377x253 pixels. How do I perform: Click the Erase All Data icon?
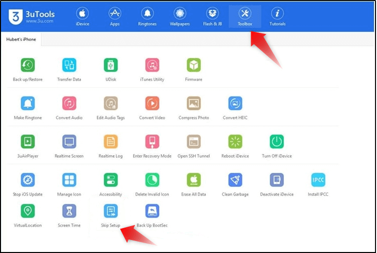pyautogui.click(x=194, y=180)
